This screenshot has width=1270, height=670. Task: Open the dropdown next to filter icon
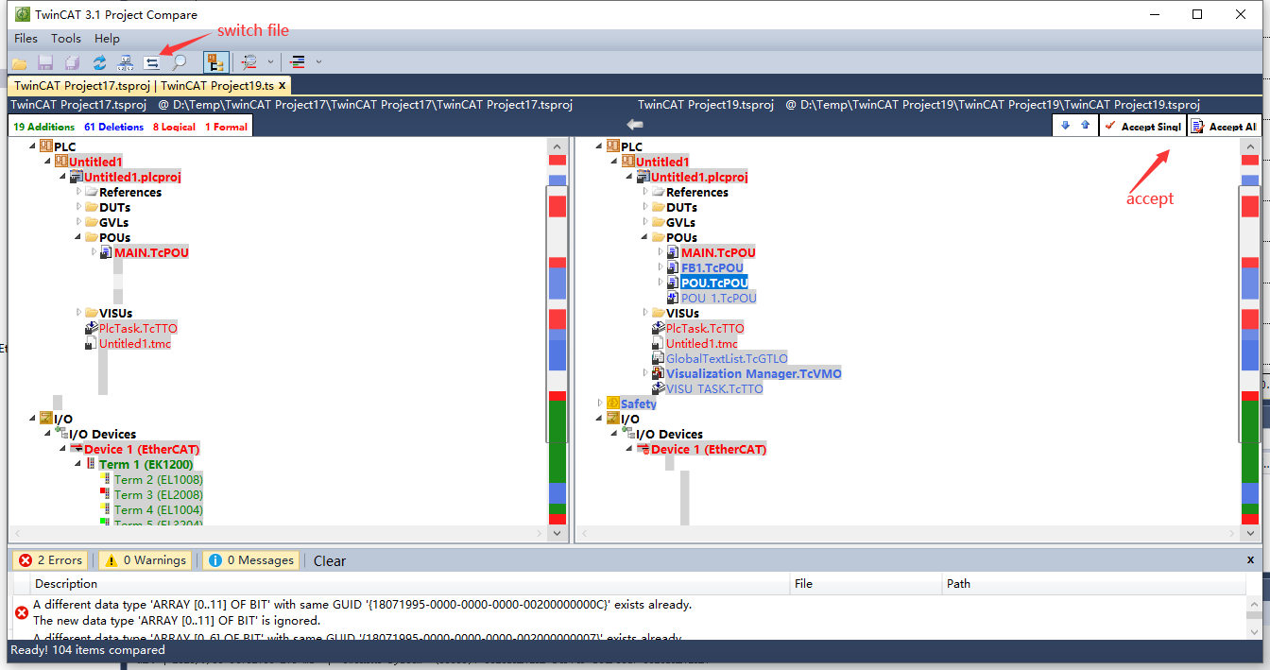[x=271, y=62]
